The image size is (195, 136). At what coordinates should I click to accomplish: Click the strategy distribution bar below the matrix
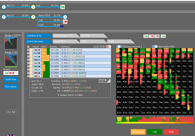tap(155, 120)
